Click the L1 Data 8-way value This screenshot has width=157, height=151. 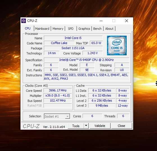pyautogui.click(x=123, y=90)
